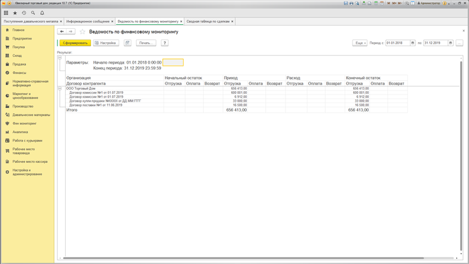Select the ООО Торговый Дом row

click(237, 88)
